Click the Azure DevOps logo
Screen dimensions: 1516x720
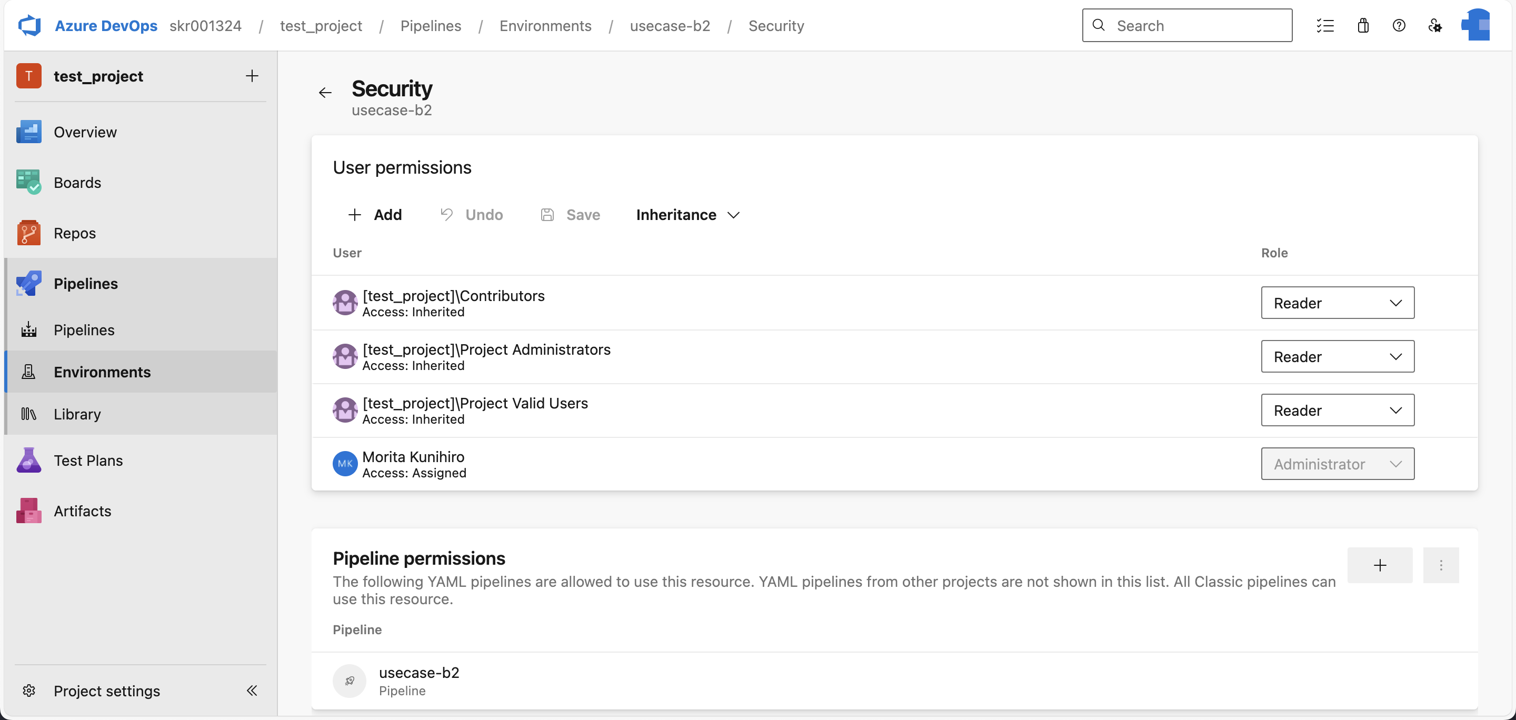pyautogui.click(x=29, y=25)
